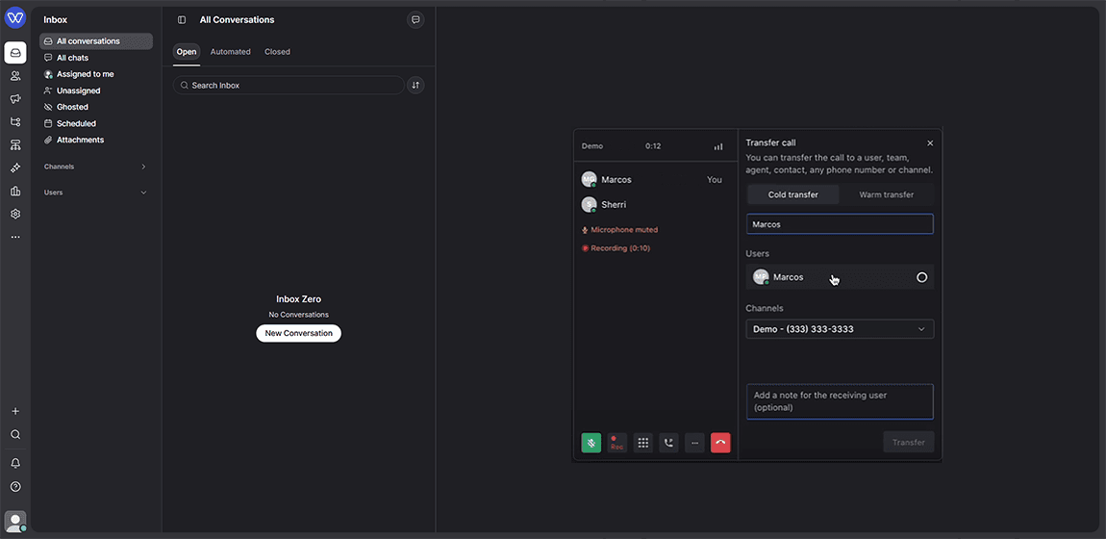Open Assigned to me in sidebar
Screen dimensions: 1106x539
[96, 74]
